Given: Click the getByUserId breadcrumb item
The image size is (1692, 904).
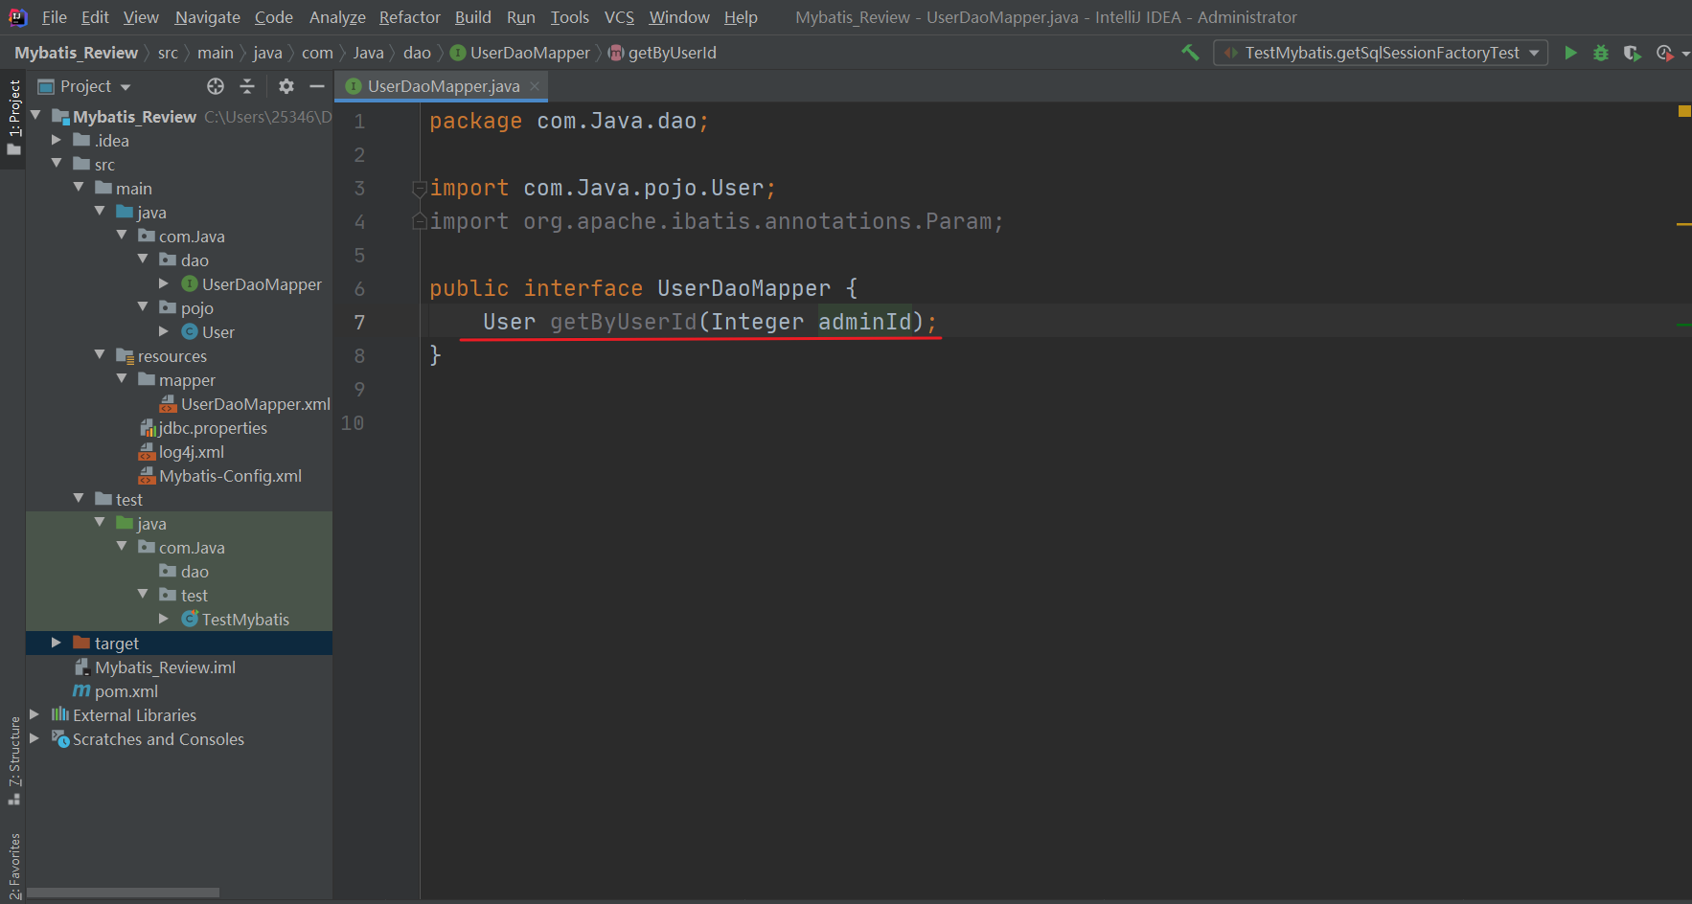Looking at the screenshot, I should [x=662, y=53].
